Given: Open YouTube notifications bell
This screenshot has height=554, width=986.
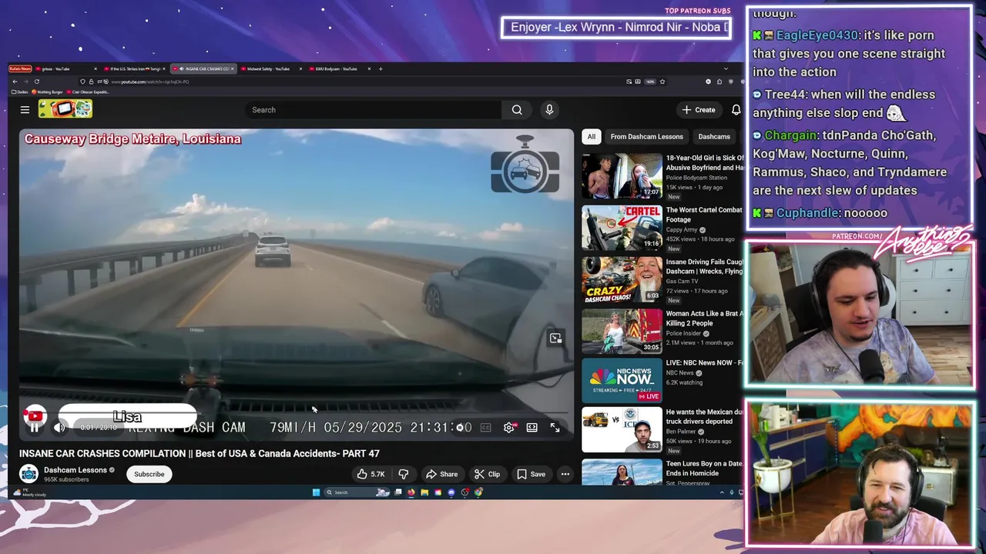Looking at the screenshot, I should click(736, 110).
